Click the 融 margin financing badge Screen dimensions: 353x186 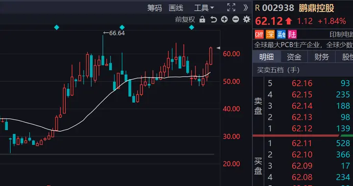[281, 34]
